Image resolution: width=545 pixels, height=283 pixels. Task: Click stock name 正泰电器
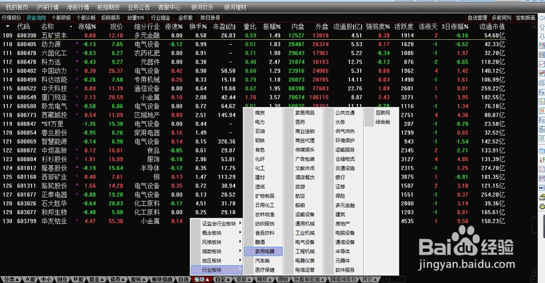click(54, 195)
